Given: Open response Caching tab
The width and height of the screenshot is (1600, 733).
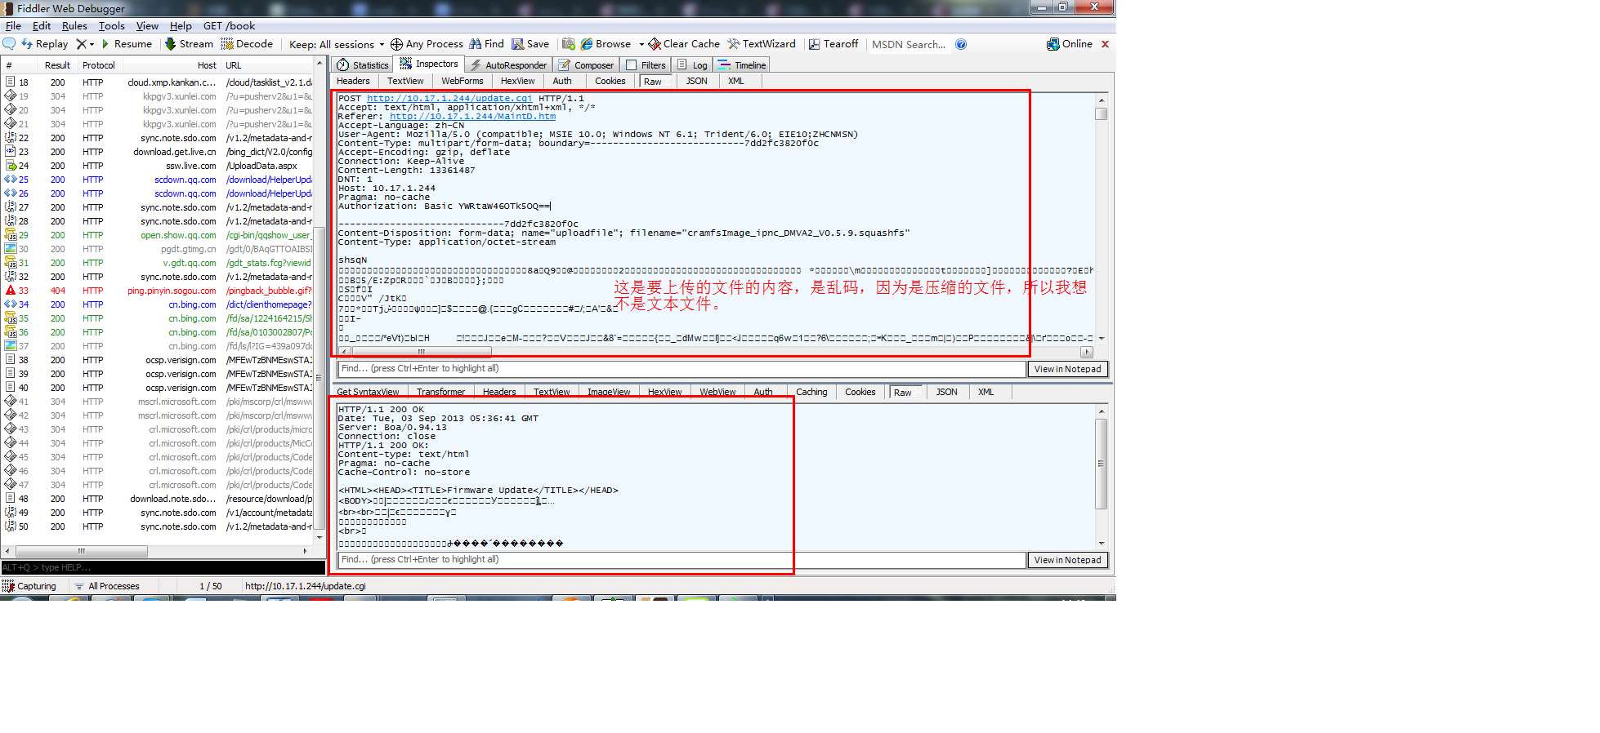Looking at the screenshot, I should point(811,392).
